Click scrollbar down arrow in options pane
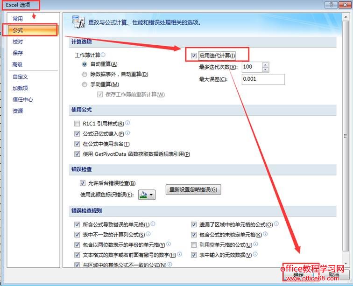 (x=346, y=263)
